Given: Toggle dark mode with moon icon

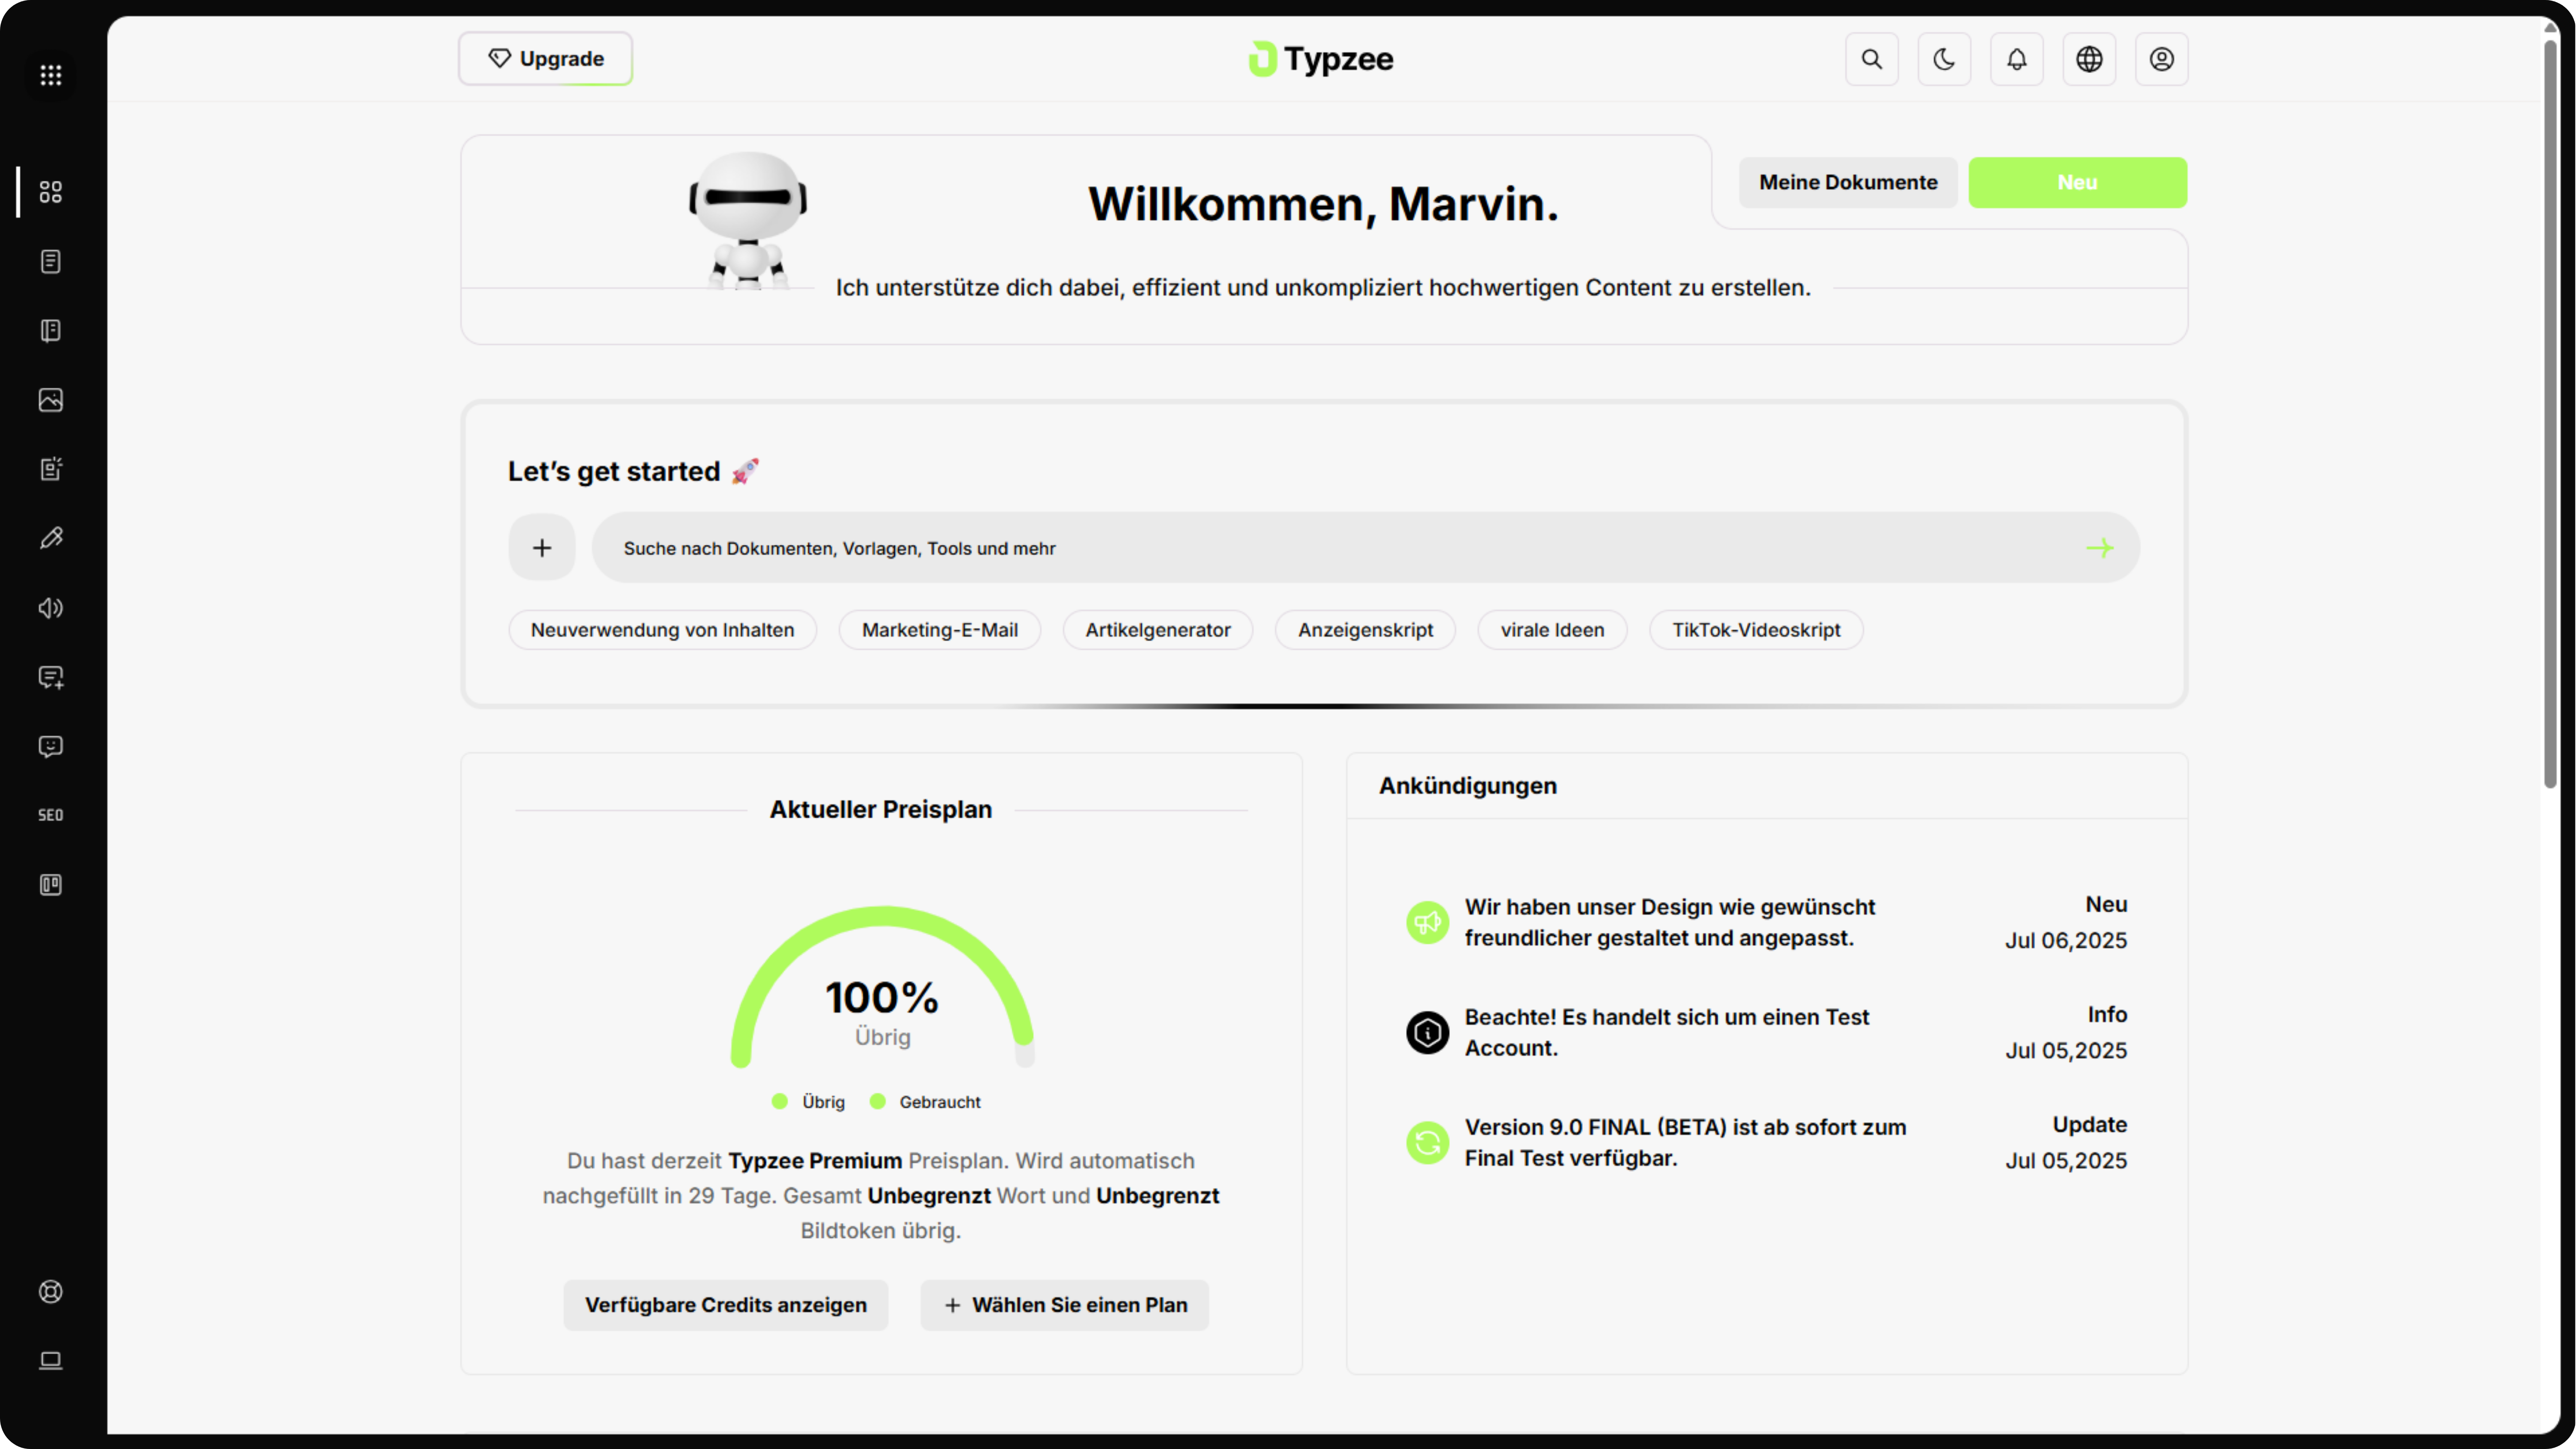Looking at the screenshot, I should coord(1944,59).
